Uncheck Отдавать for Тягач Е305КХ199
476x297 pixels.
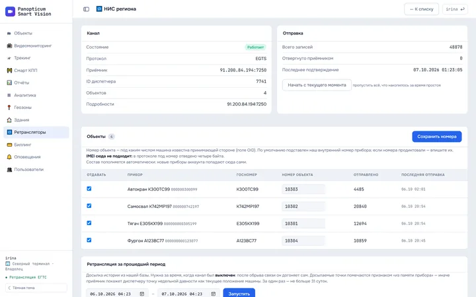pos(89,223)
